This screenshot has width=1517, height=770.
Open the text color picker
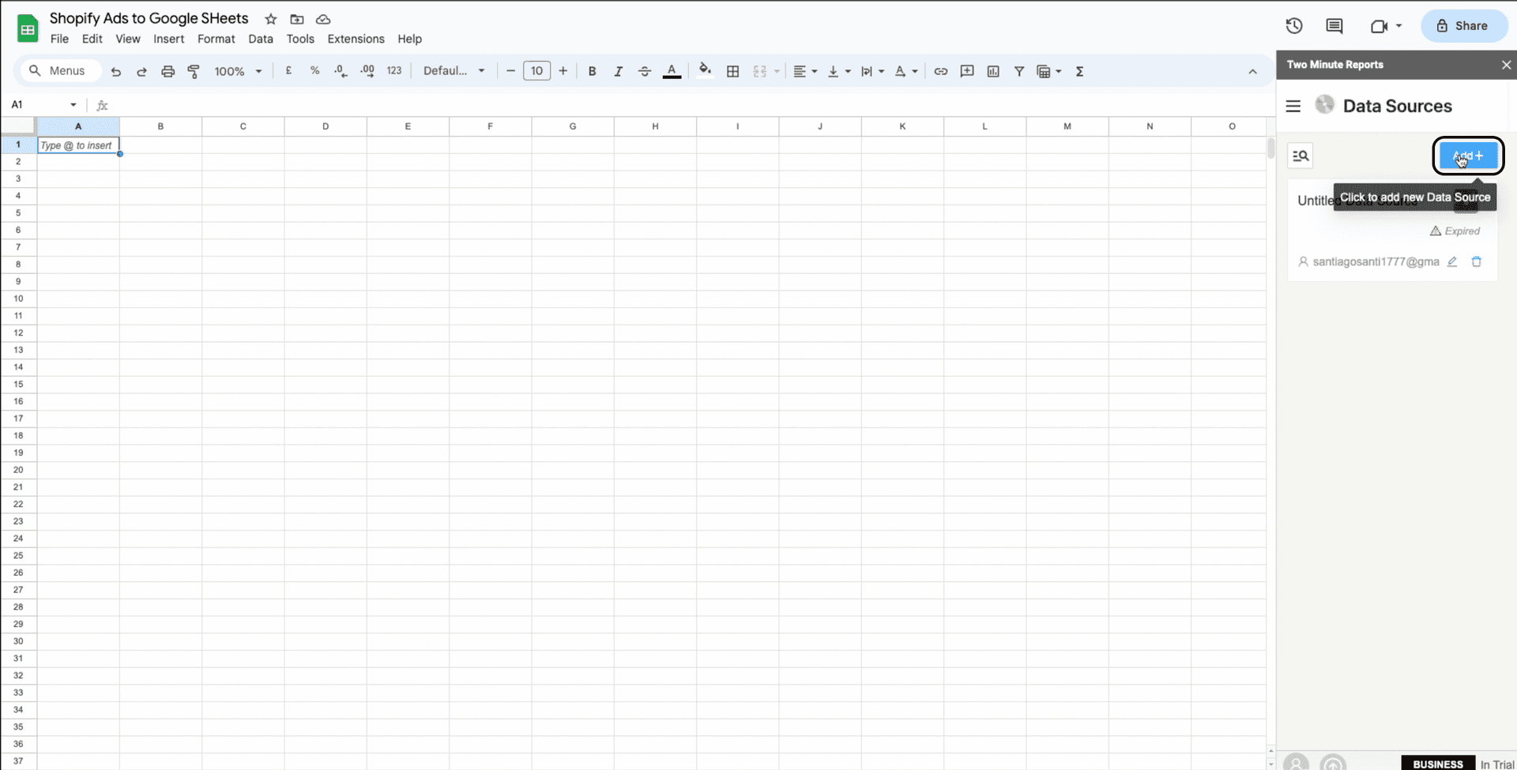672,71
